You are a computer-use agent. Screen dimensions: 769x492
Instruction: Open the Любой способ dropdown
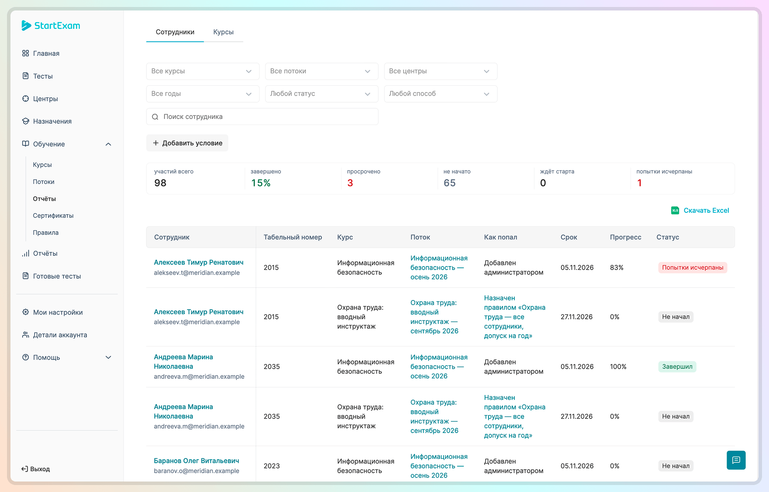[440, 94]
